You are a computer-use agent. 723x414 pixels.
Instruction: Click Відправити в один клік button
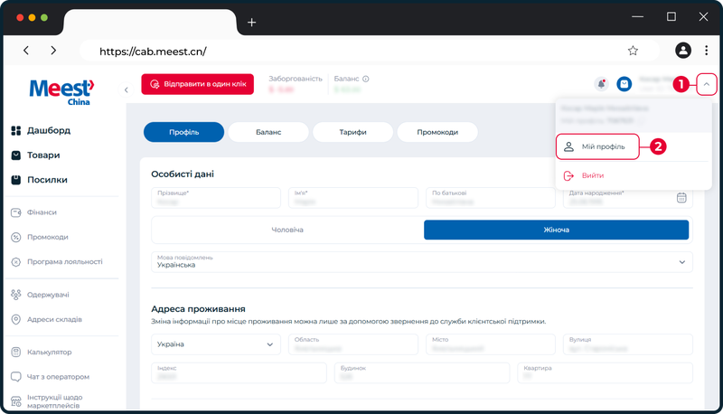pos(197,84)
